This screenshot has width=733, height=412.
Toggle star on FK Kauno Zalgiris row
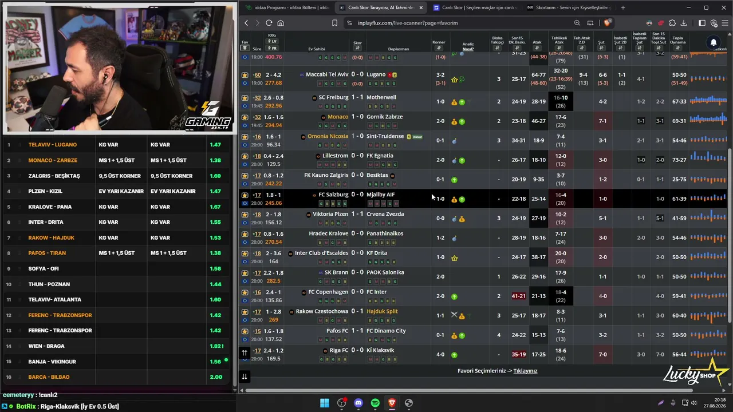(x=245, y=176)
